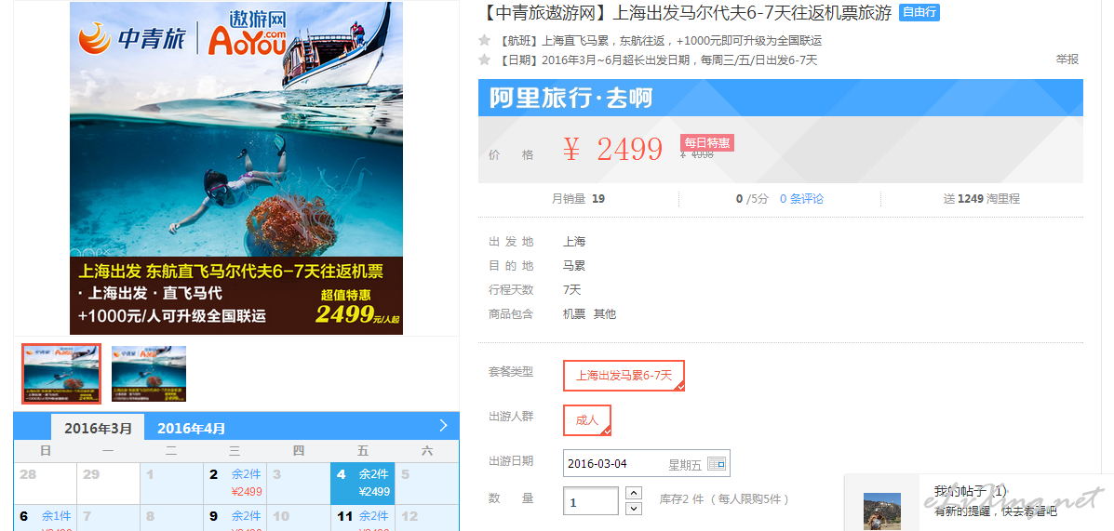Select the 成人 traveler option
The image size is (1114, 531).
pyautogui.click(x=587, y=420)
